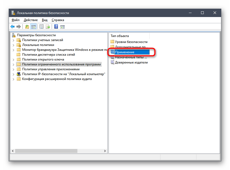Open the Справка menu
This screenshot has width=230, height=170.
click(58, 20)
